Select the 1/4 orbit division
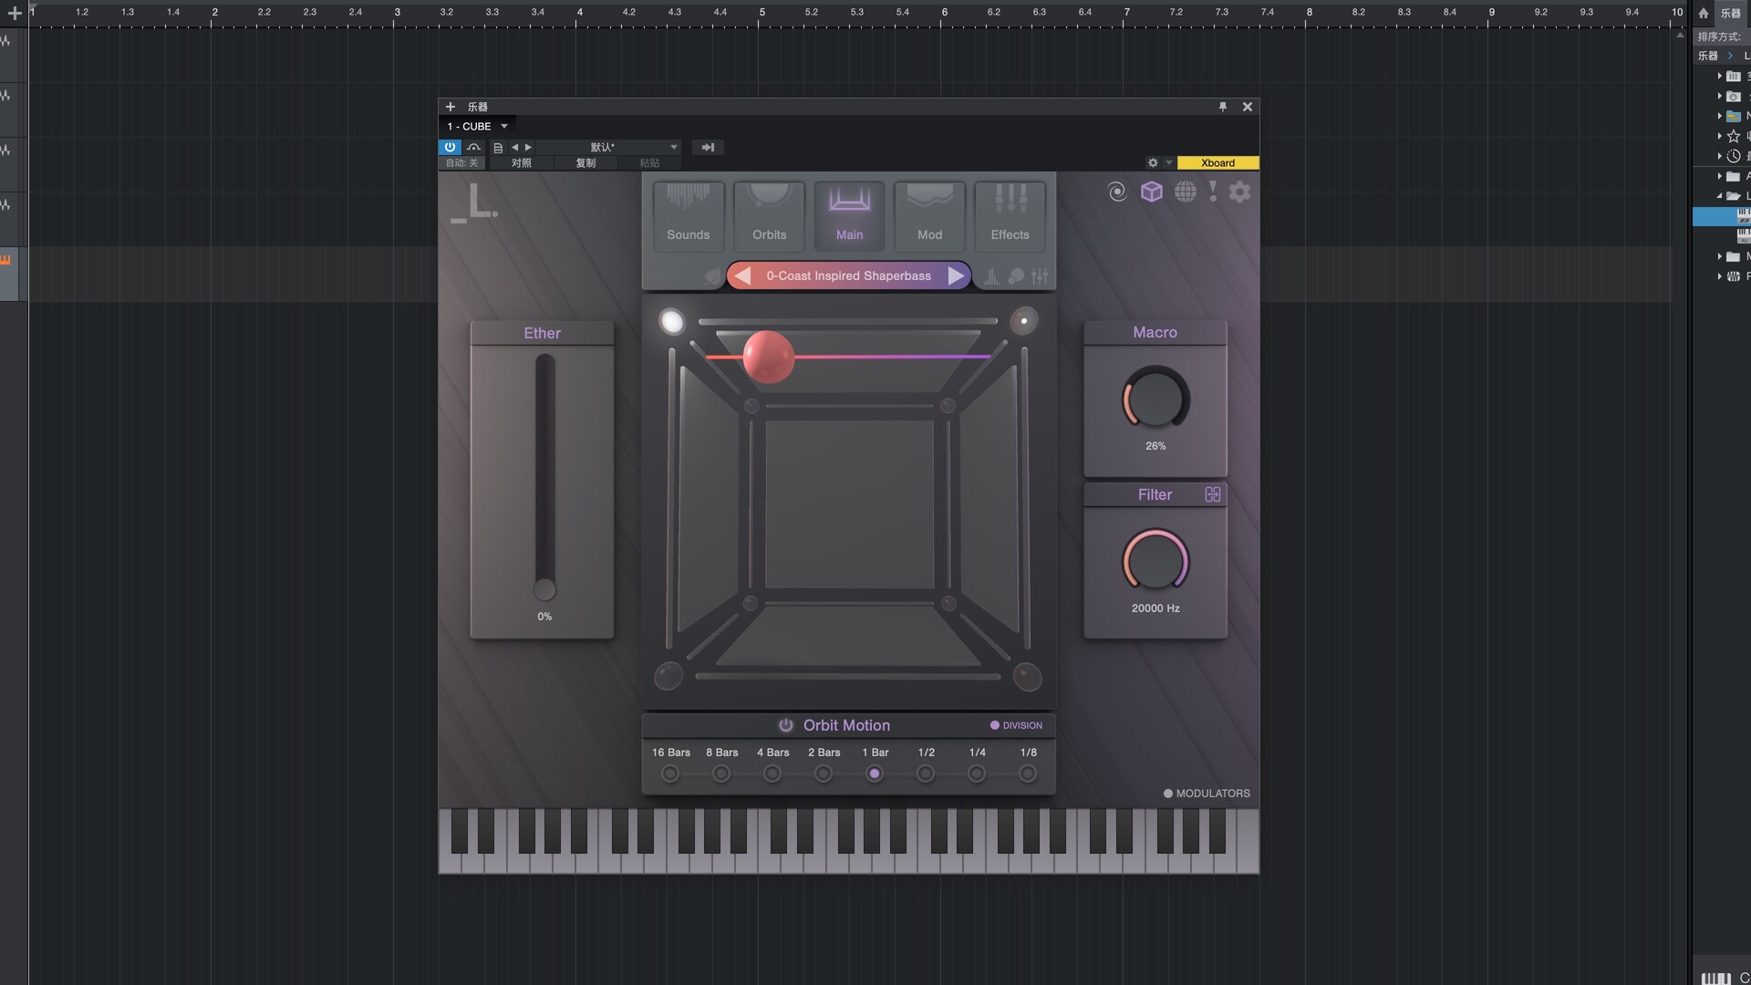 (977, 773)
